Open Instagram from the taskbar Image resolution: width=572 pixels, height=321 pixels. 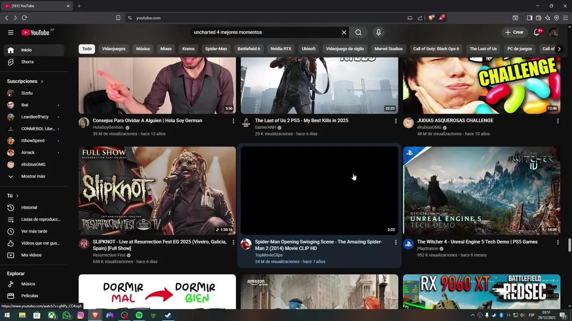pyautogui.click(x=81, y=315)
